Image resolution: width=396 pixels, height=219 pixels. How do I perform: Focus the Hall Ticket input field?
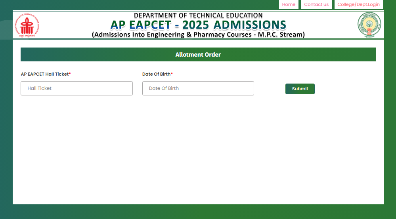pyautogui.click(x=77, y=88)
